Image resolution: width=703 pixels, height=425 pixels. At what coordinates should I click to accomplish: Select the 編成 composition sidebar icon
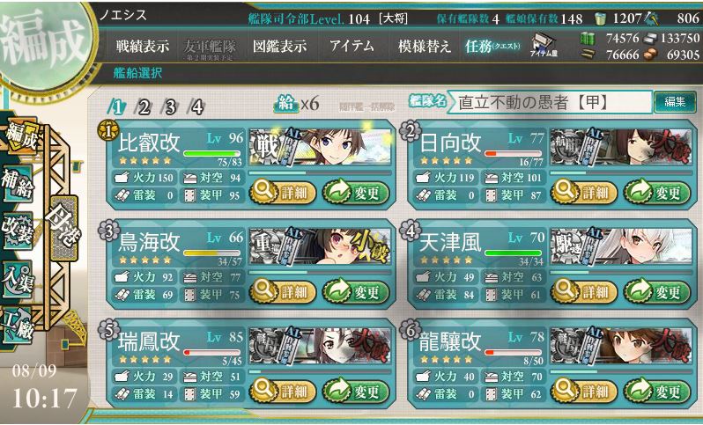(x=20, y=136)
